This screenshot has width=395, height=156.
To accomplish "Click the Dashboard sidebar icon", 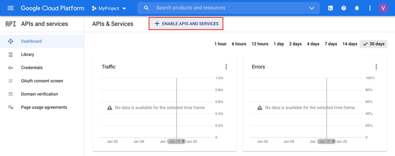I will (10, 41).
